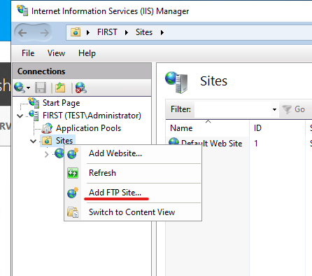Click the Switch to Content View icon
Screen dimensions: 312x276
tap(73, 212)
